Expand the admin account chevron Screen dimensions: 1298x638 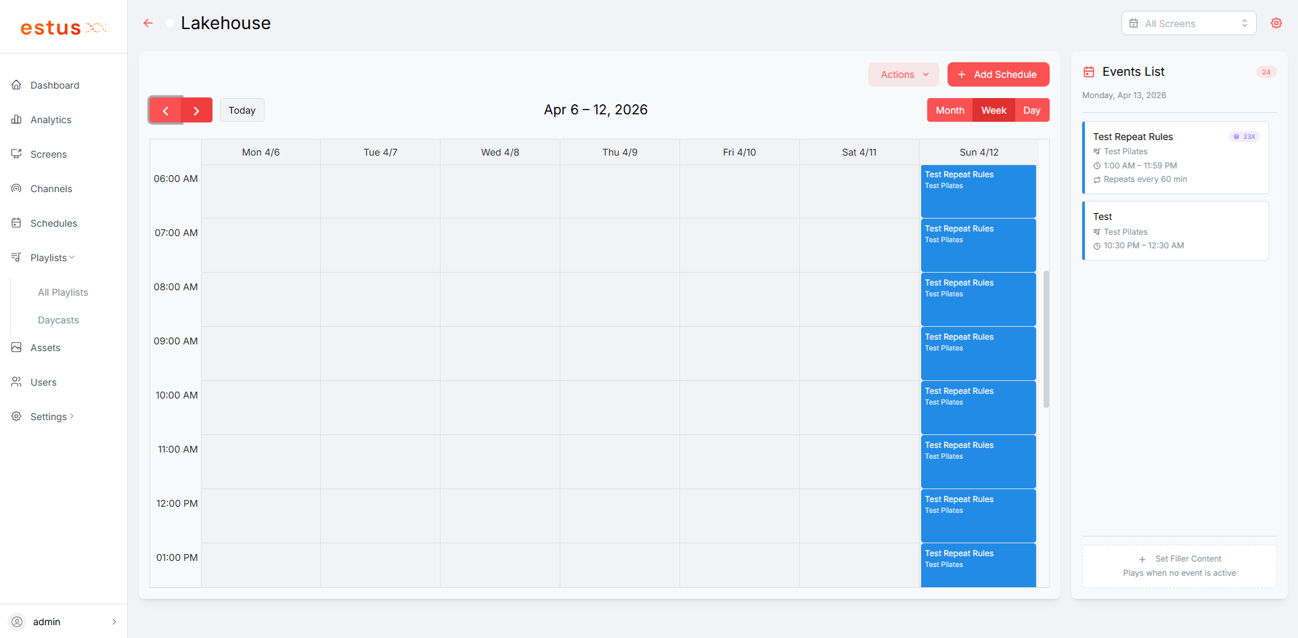tap(114, 622)
